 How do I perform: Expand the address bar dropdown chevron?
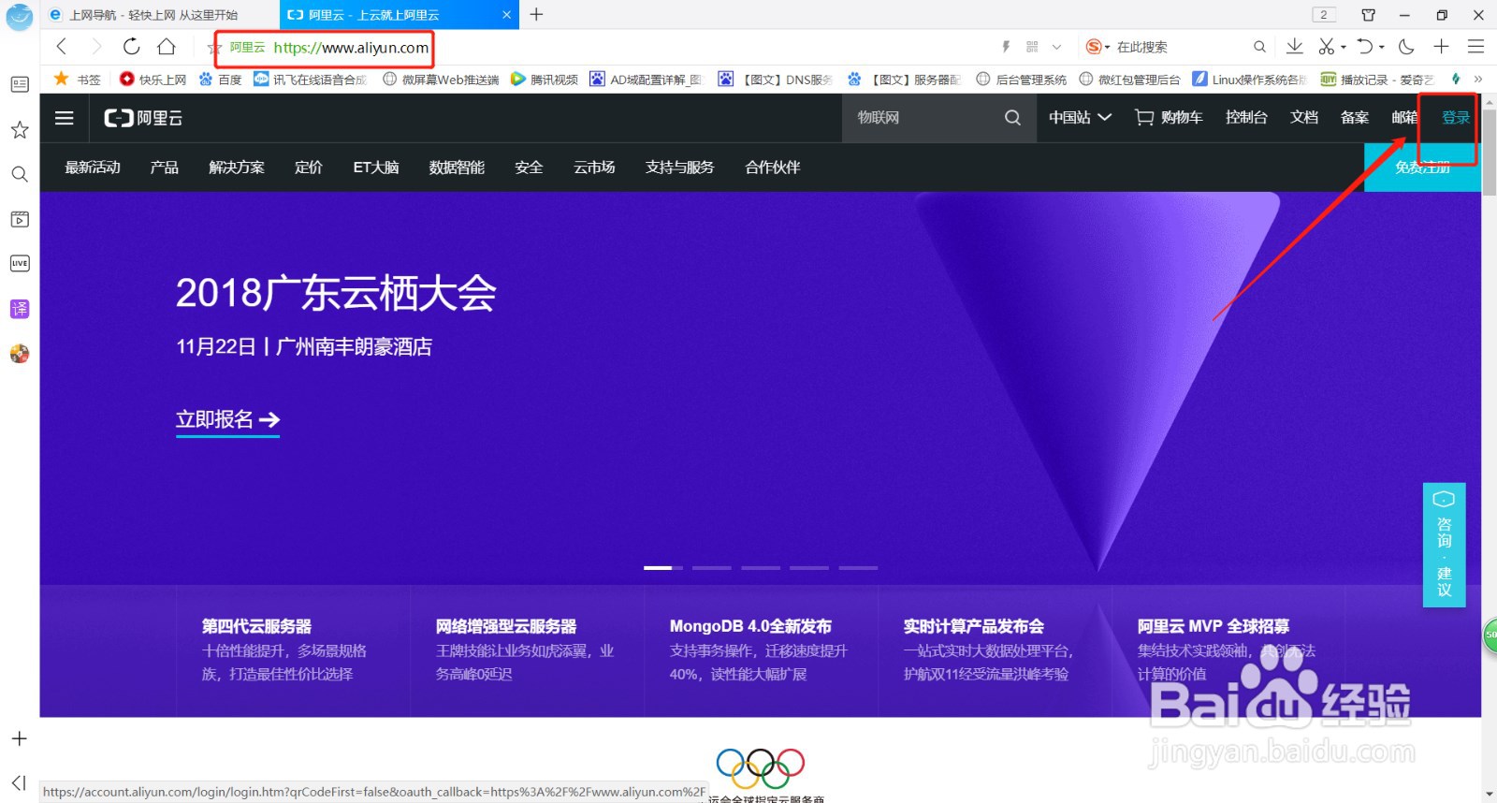1056,47
